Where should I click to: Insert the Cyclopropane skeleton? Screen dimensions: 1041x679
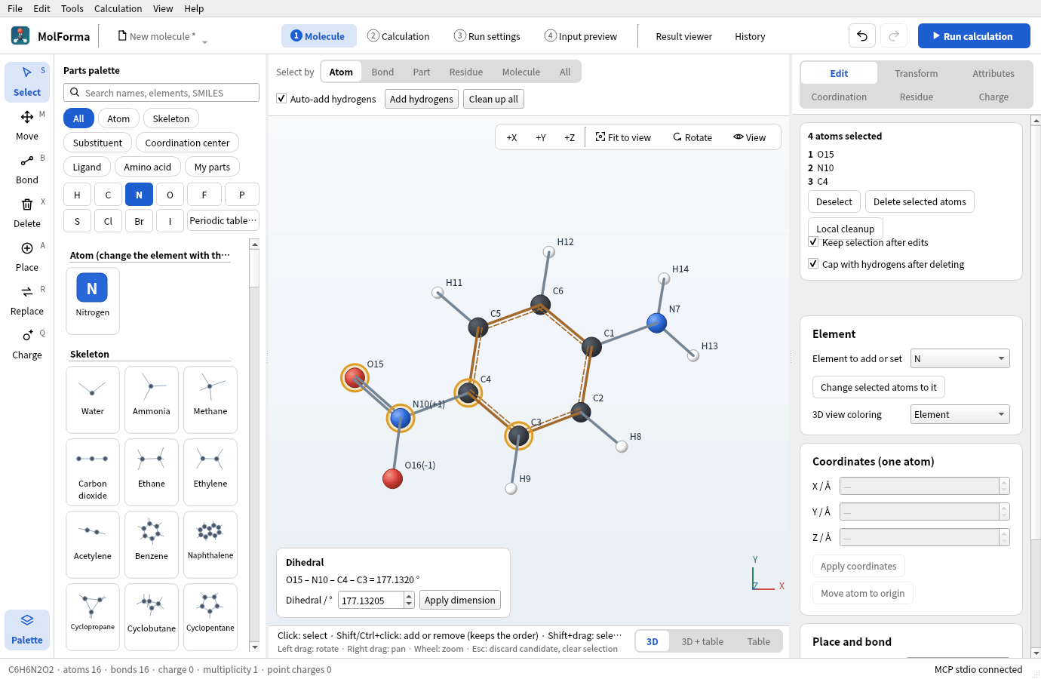coord(93,617)
